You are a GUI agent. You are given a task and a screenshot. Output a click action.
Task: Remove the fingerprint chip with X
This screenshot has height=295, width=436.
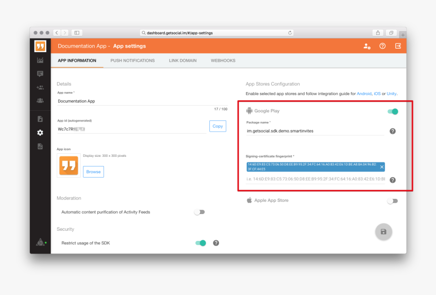tap(382, 167)
